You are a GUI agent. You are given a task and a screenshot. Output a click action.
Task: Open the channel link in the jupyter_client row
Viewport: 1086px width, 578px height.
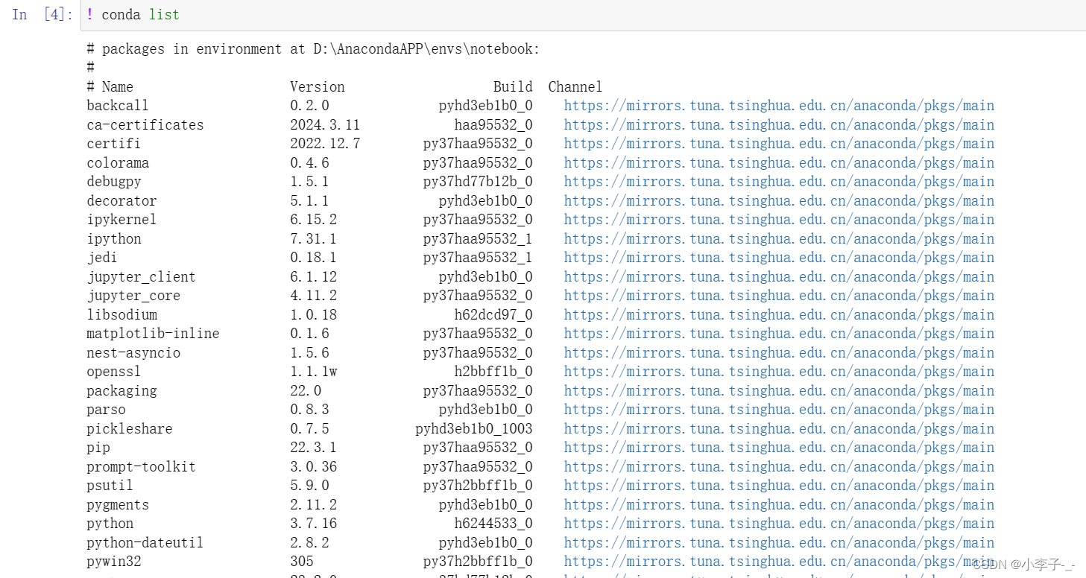779,277
